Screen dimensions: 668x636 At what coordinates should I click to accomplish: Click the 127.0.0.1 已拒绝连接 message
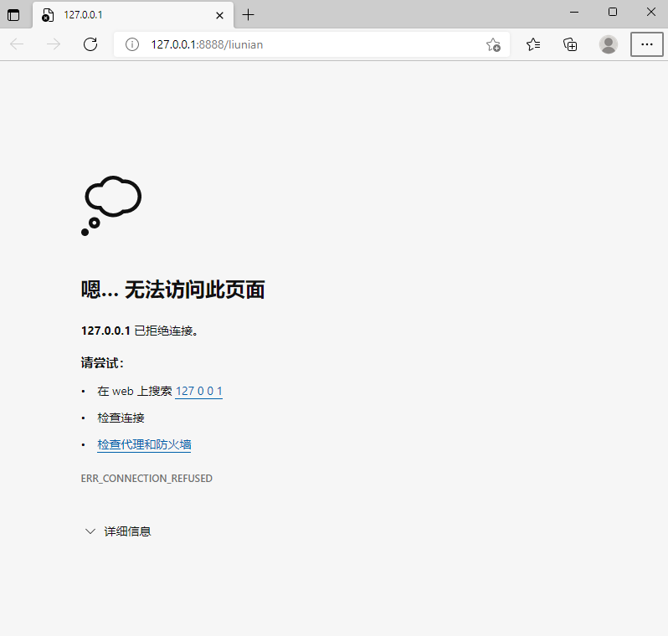[x=139, y=331]
